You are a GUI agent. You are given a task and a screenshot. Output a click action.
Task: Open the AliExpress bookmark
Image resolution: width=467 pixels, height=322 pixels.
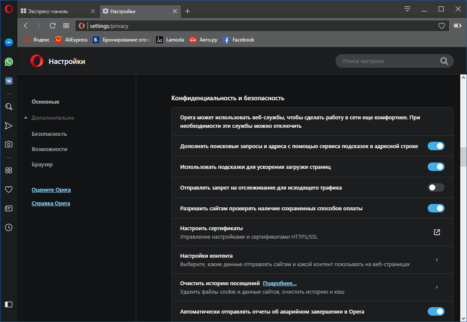[x=71, y=40]
